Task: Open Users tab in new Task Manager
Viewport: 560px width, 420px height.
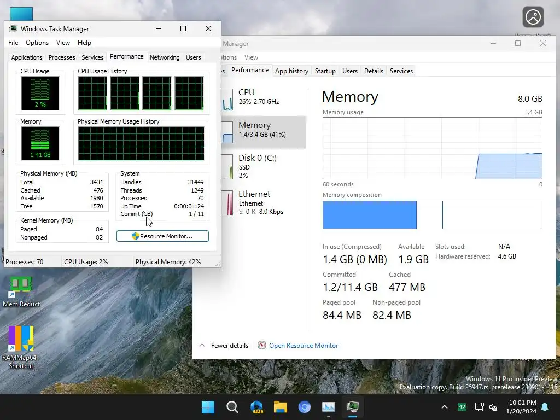Action: coord(349,71)
